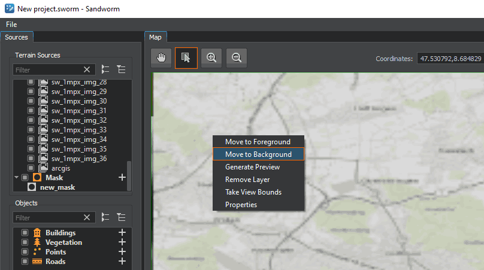Toggle the arcgis layer checkbox
Image resolution: width=484 pixels, height=270 pixels.
(32, 168)
